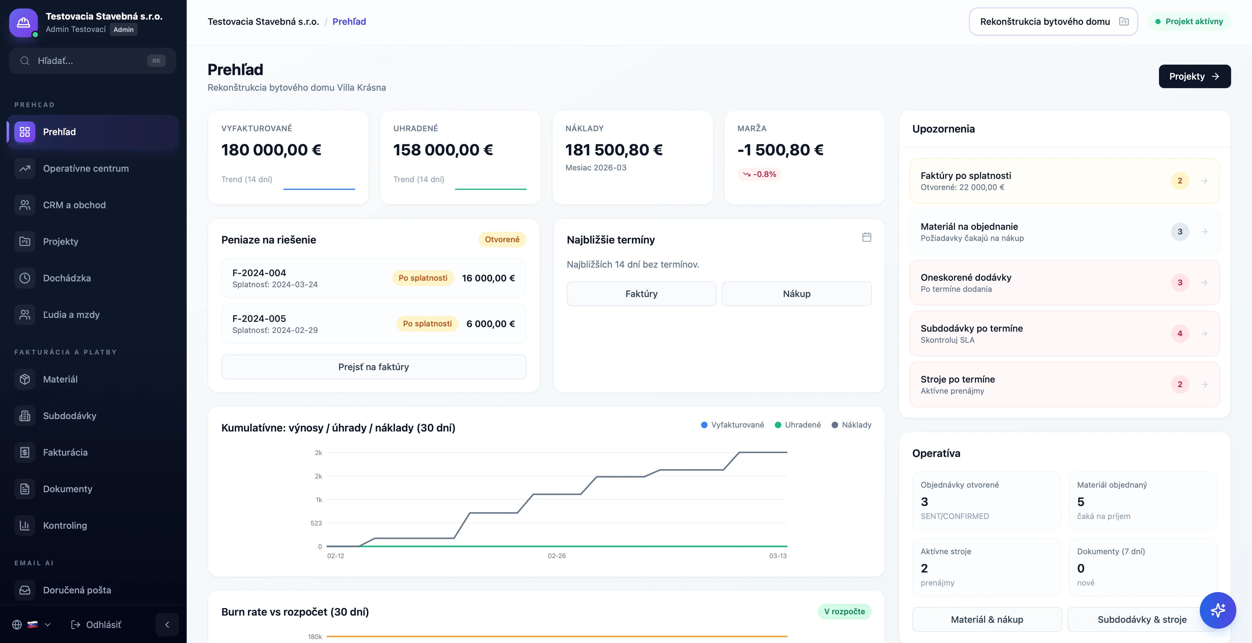This screenshot has height=643, width=1252.
Task: Open Operatívne centrum menu item
Action: click(x=93, y=168)
